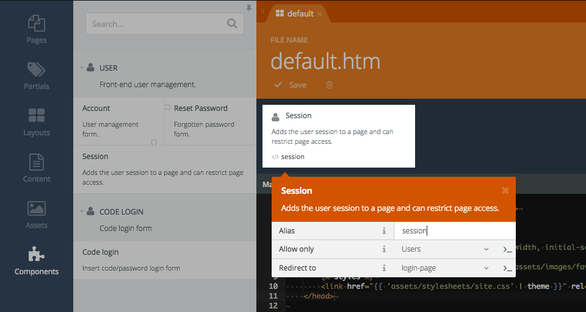Screen dimensions: 586x312
Task: Open external parameter editor for Allow only
Action: point(507,249)
